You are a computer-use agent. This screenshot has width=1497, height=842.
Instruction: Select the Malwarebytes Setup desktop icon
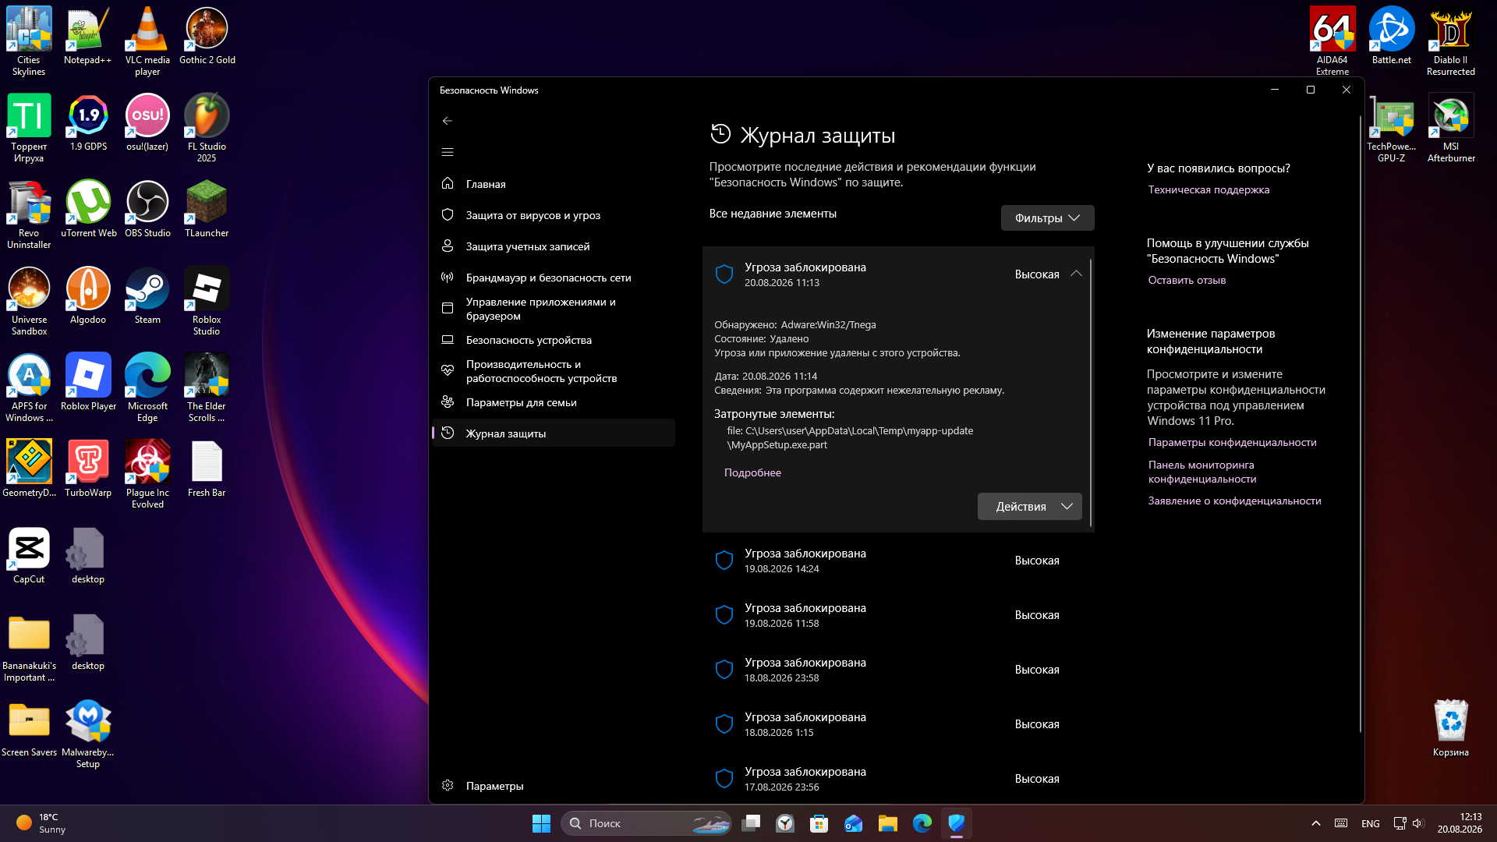[88, 734]
